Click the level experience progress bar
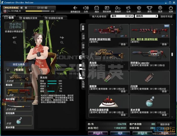Image resolution: width=177 pixels, height=136 pixels. [x=37, y=11]
